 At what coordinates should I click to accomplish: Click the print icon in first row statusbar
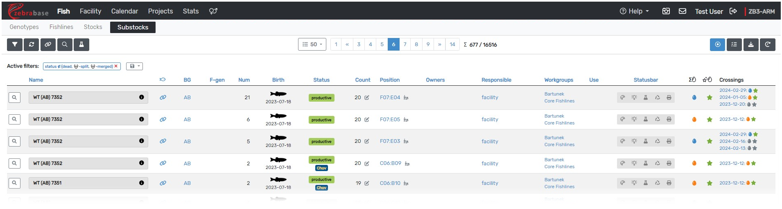coord(669,98)
